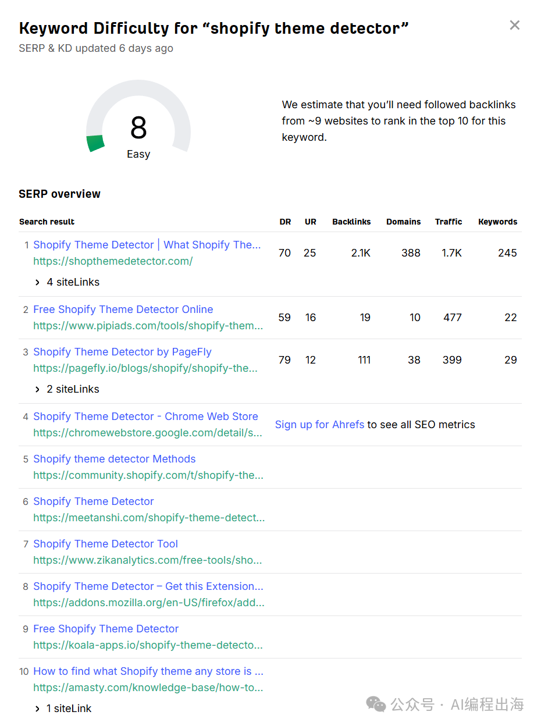Expand the 2 siteLinks chevron
This screenshot has height=726, width=541.
[38, 389]
